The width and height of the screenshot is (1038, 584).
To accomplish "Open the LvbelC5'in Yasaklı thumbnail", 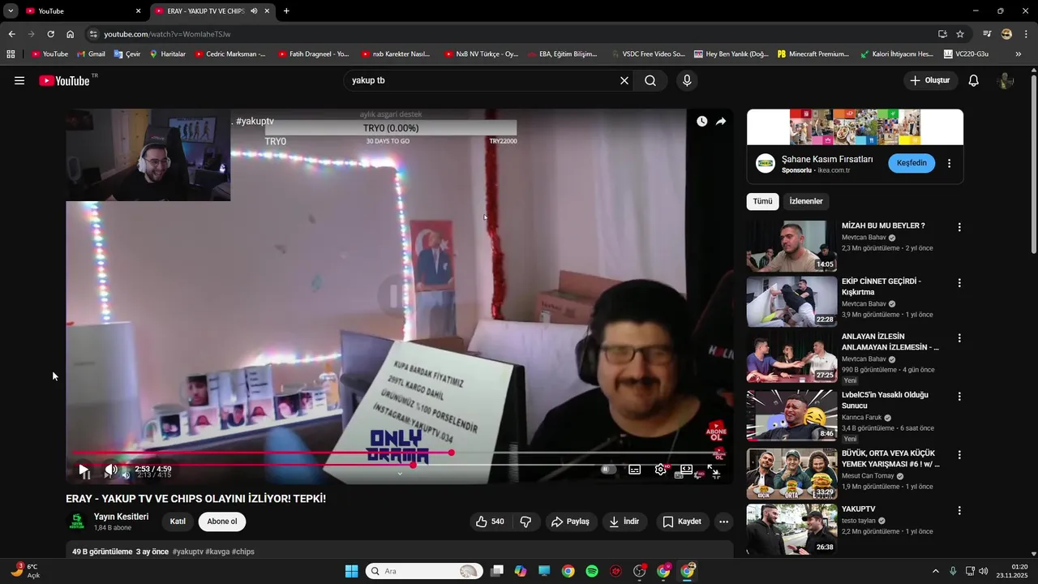I will [x=791, y=415].
